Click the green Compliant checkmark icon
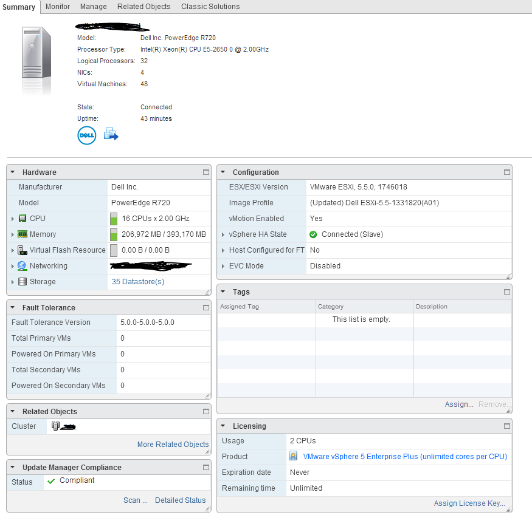 (x=51, y=481)
